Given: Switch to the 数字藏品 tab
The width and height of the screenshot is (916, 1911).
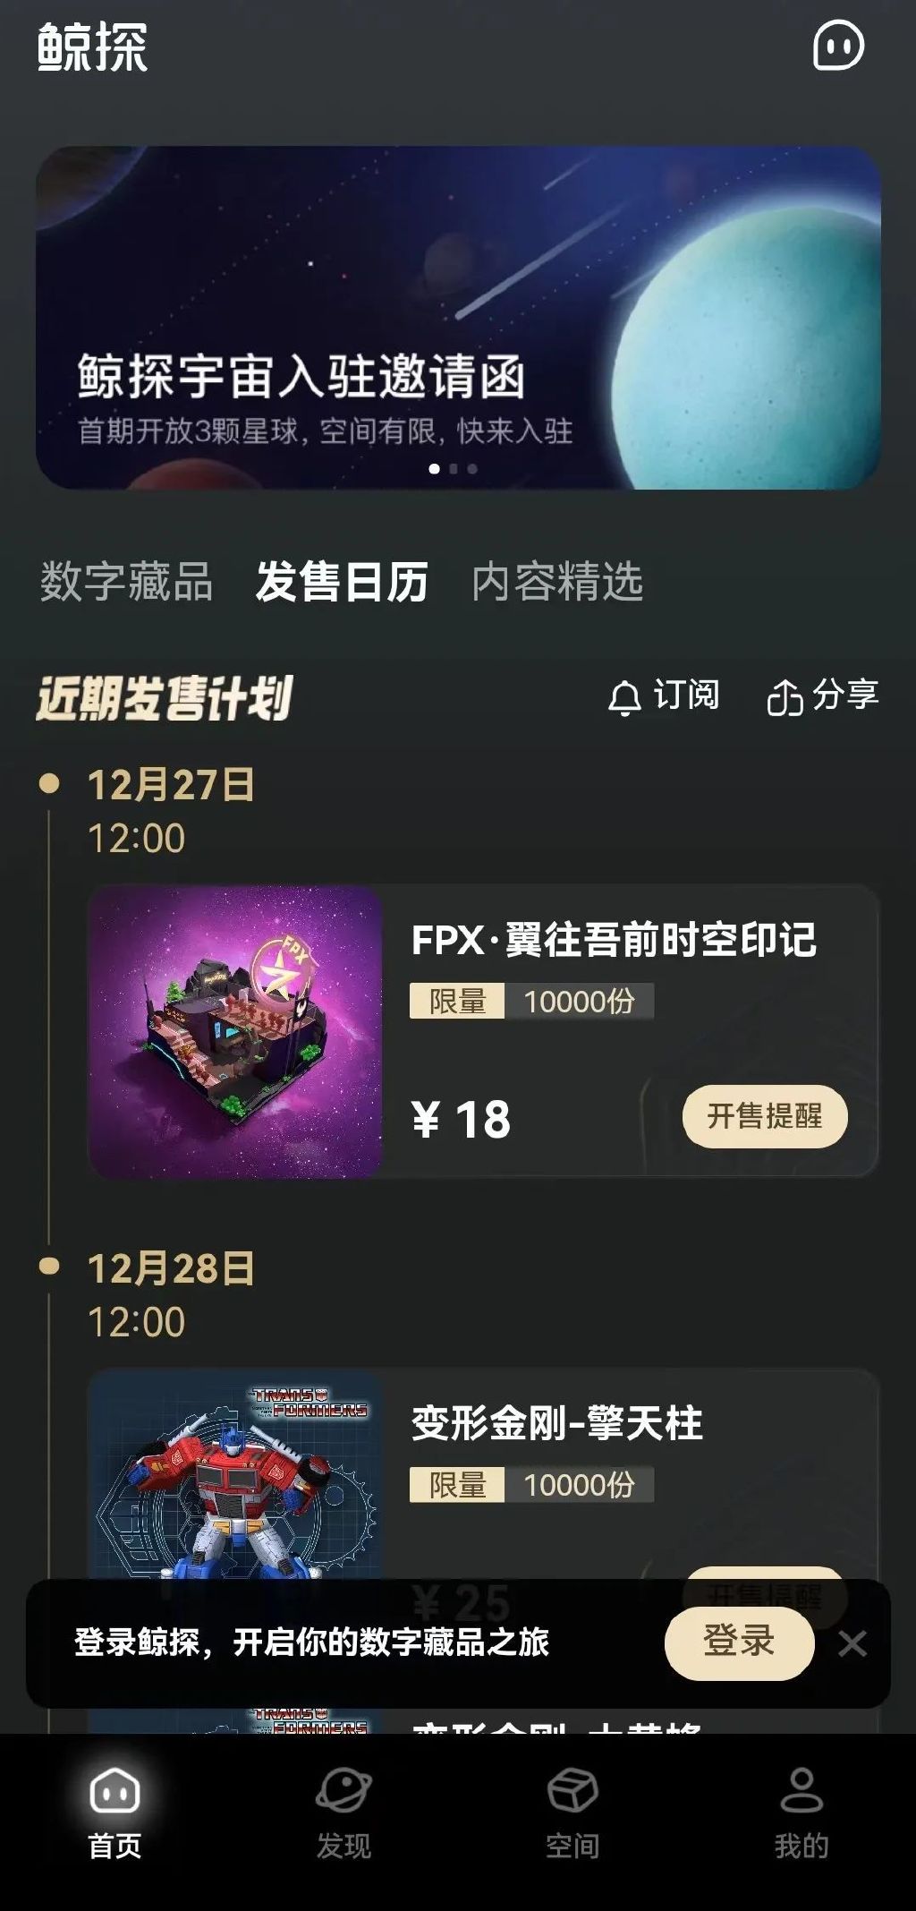Looking at the screenshot, I should (126, 582).
